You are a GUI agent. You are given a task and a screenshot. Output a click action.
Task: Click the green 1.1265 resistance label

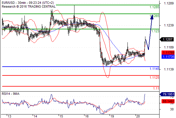pyautogui.click(x=155, y=16)
